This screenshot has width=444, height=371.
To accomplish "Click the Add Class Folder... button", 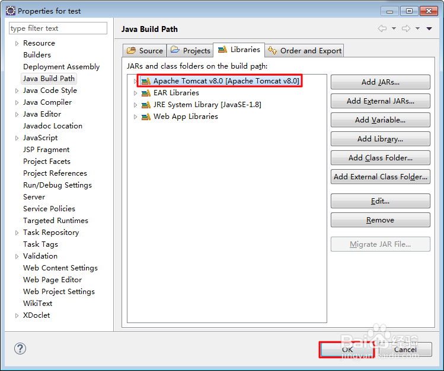I will coord(381,158).
